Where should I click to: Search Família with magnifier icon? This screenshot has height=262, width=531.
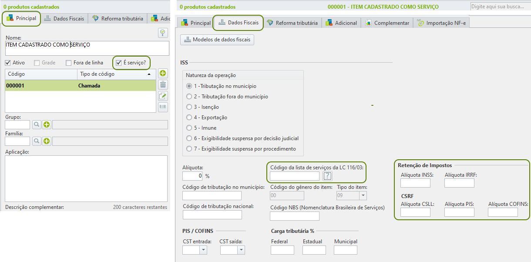(x=36, y=141)
